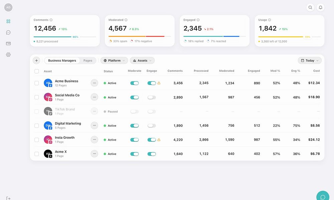Open the more options menu for Acme Business

[x=95, y=83]
